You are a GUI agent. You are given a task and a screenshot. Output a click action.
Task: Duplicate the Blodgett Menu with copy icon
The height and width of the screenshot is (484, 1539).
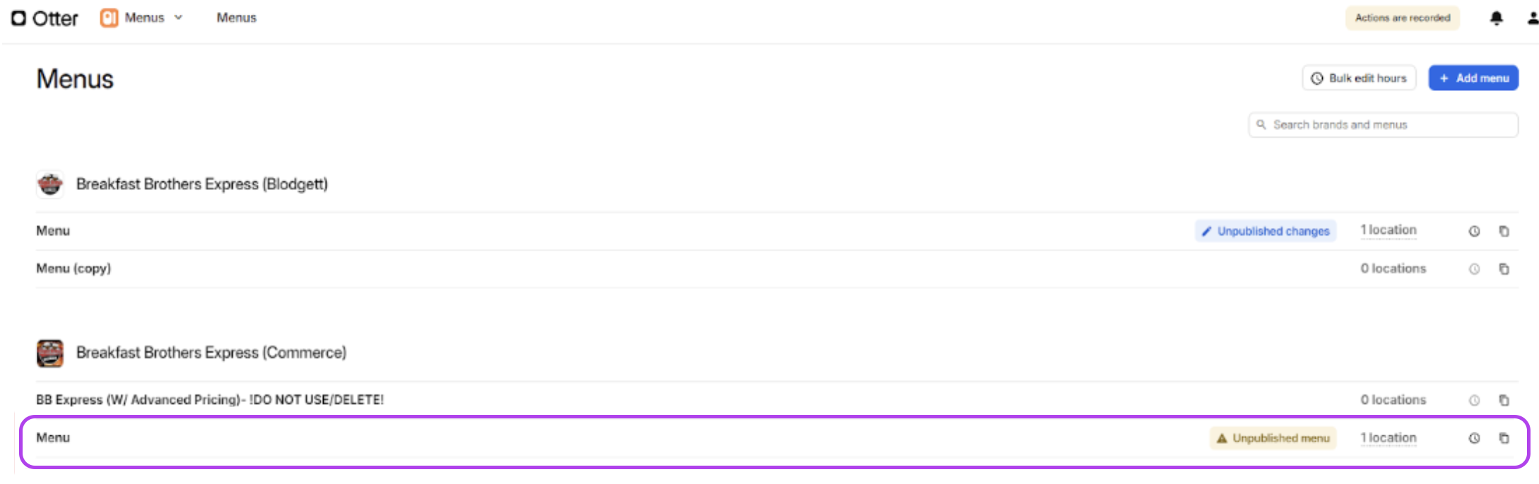pos(1504,231)
